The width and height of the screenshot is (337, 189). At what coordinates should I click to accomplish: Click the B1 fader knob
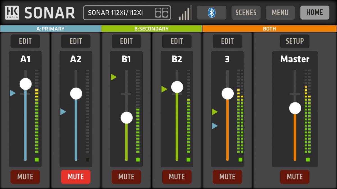(x=127, y=118)
